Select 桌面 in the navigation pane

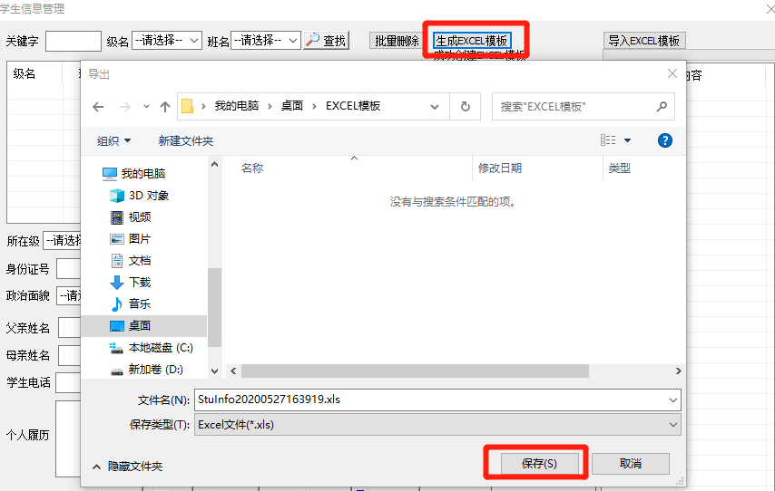(143, 326)
